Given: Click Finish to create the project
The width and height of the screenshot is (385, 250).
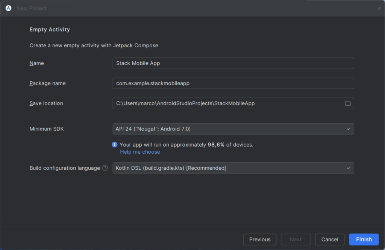Looking at the screenshot, I should 364,239.
